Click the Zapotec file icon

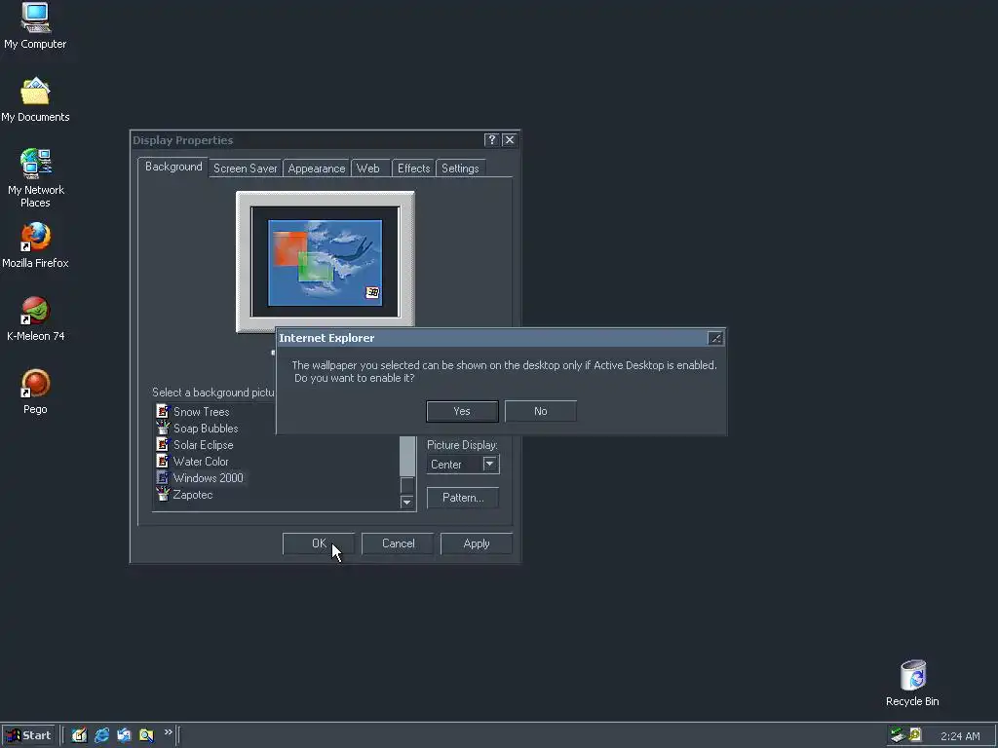coord(163,494)
